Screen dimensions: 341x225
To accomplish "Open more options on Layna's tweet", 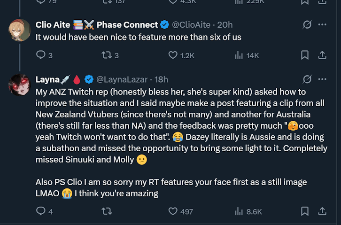I will click(x=322, y=79).
